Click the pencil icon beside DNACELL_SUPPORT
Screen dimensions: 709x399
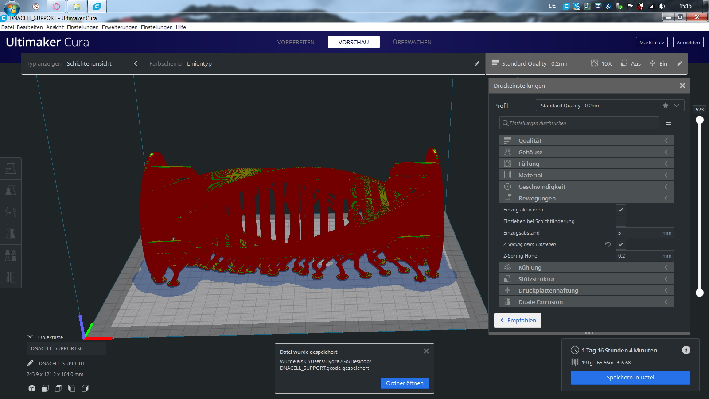point(30,363)
